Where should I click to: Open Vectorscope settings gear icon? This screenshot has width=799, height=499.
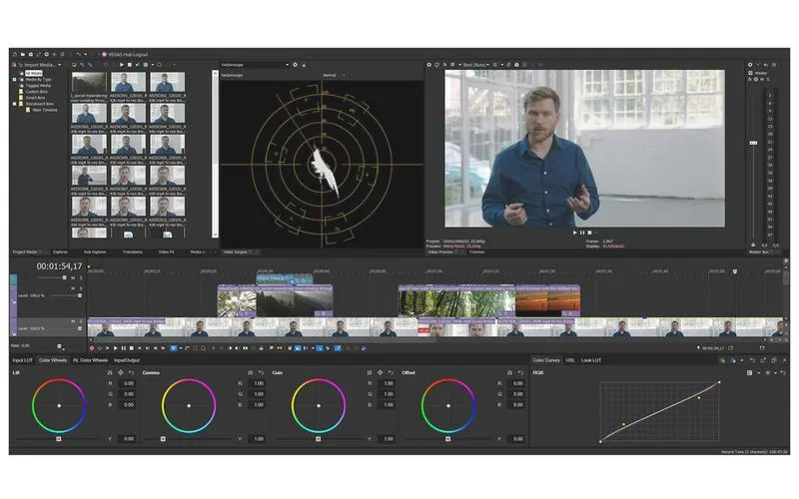[295, 65]
